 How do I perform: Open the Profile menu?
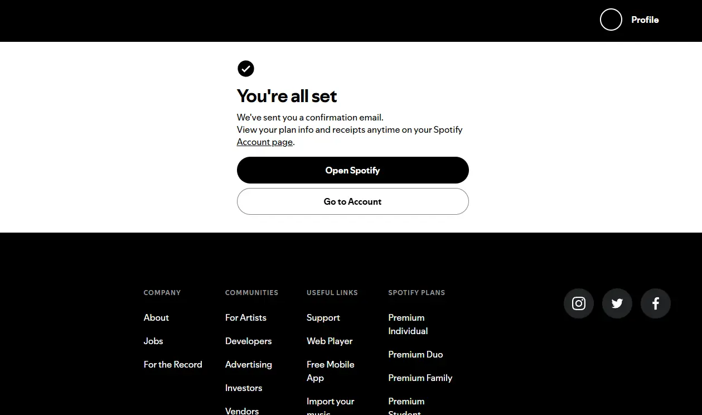[x=645, y=20]
